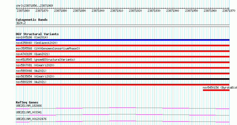Click the Cytogenetic Bands track title

coord(32,20)
